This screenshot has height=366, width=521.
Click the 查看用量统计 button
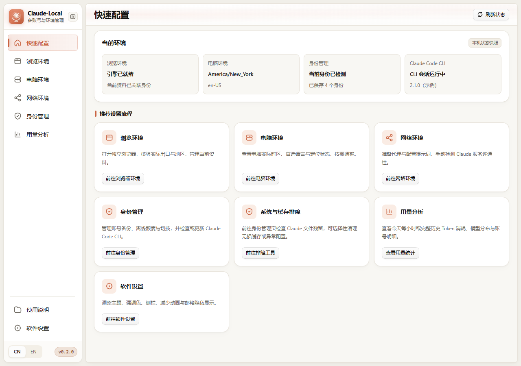point(401,253)
